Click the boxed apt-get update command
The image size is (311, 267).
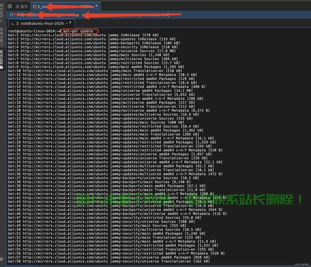tap(79, 31)
